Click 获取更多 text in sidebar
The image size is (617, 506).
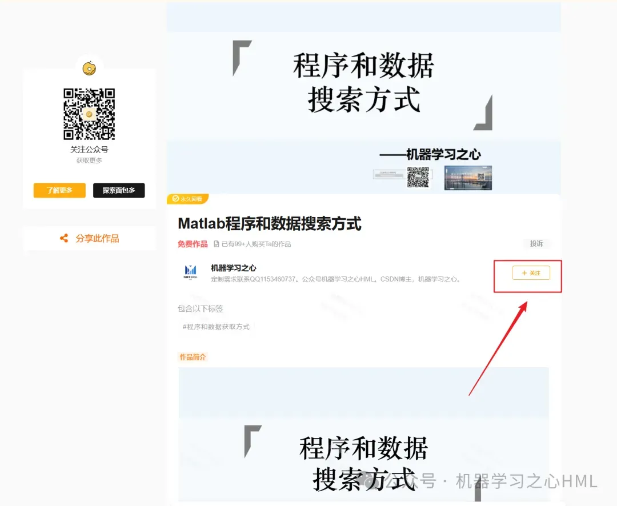click(89, 160)
